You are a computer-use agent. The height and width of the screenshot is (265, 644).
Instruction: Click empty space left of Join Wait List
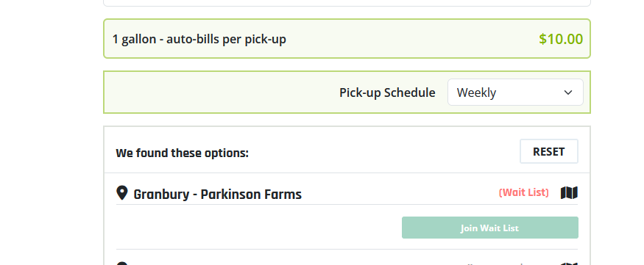pos(259,228)
